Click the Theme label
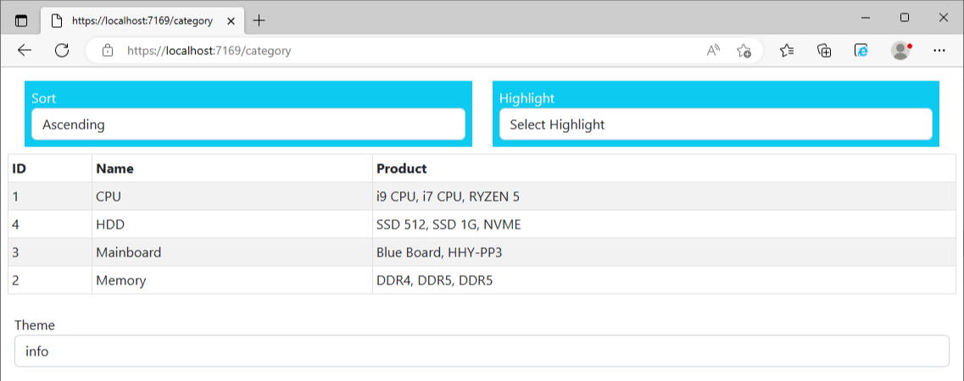 click(35, 325)
